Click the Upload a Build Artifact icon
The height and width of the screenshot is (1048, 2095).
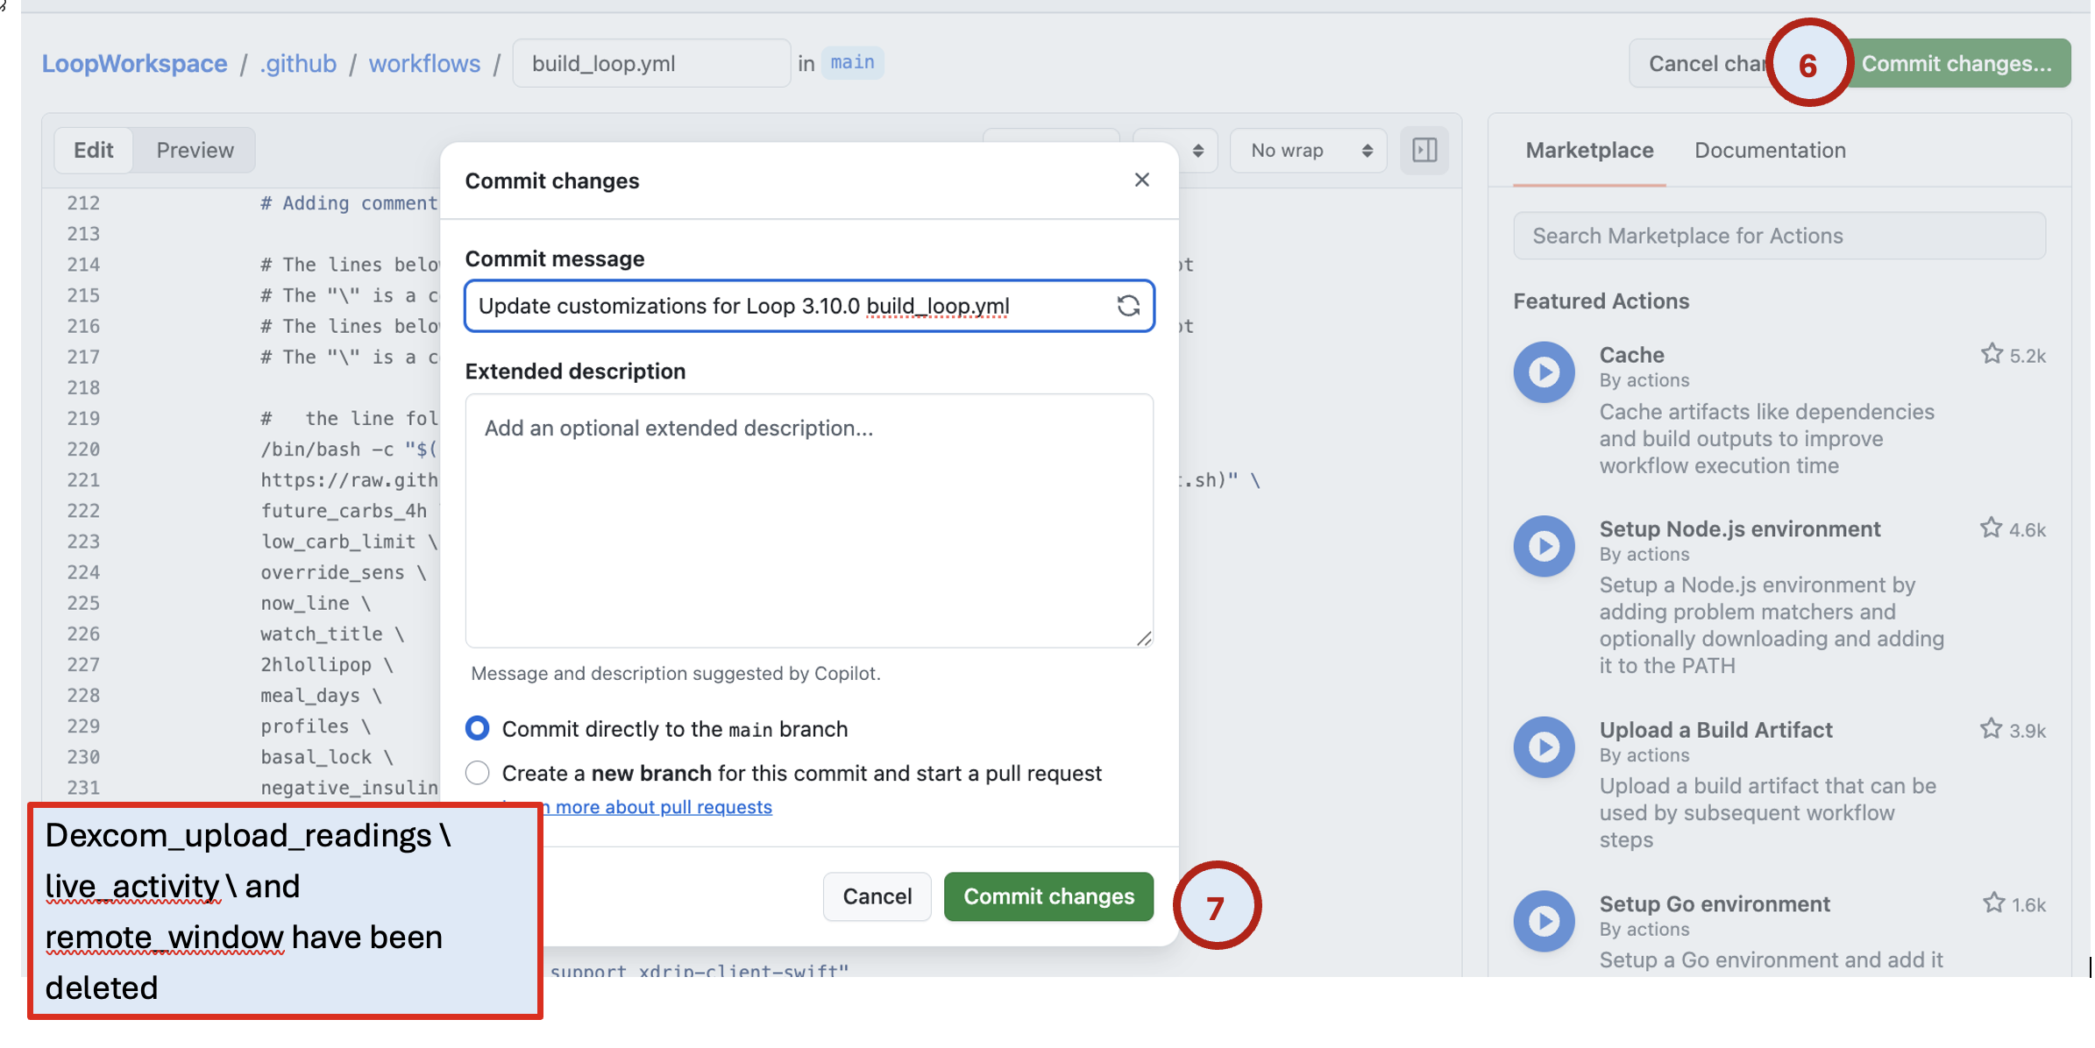tap(1544, 747)
